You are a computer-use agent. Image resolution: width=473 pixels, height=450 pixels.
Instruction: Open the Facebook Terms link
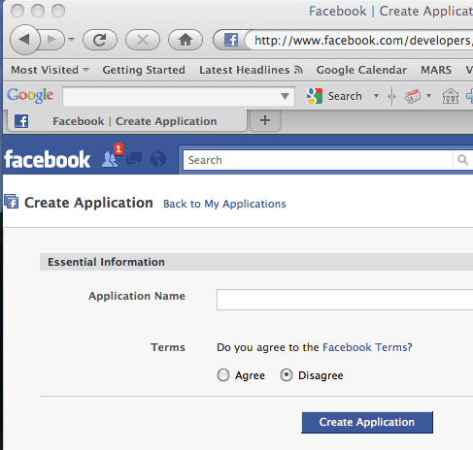tap(365, 347)
